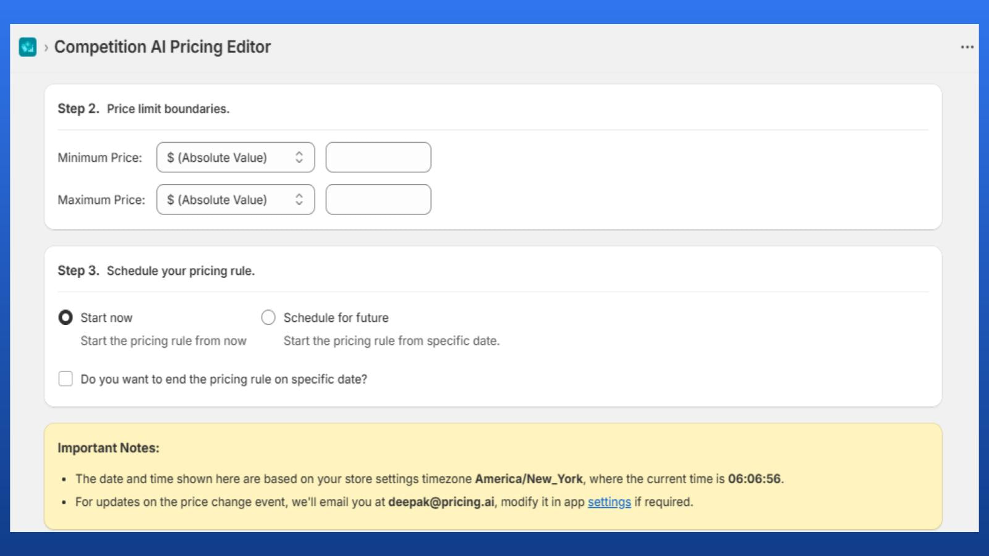The height and width of the screenshot is (556, 989).
Task: Click the 'Step 2. Price limit boundaries' header
Action: tap(143, 108)
